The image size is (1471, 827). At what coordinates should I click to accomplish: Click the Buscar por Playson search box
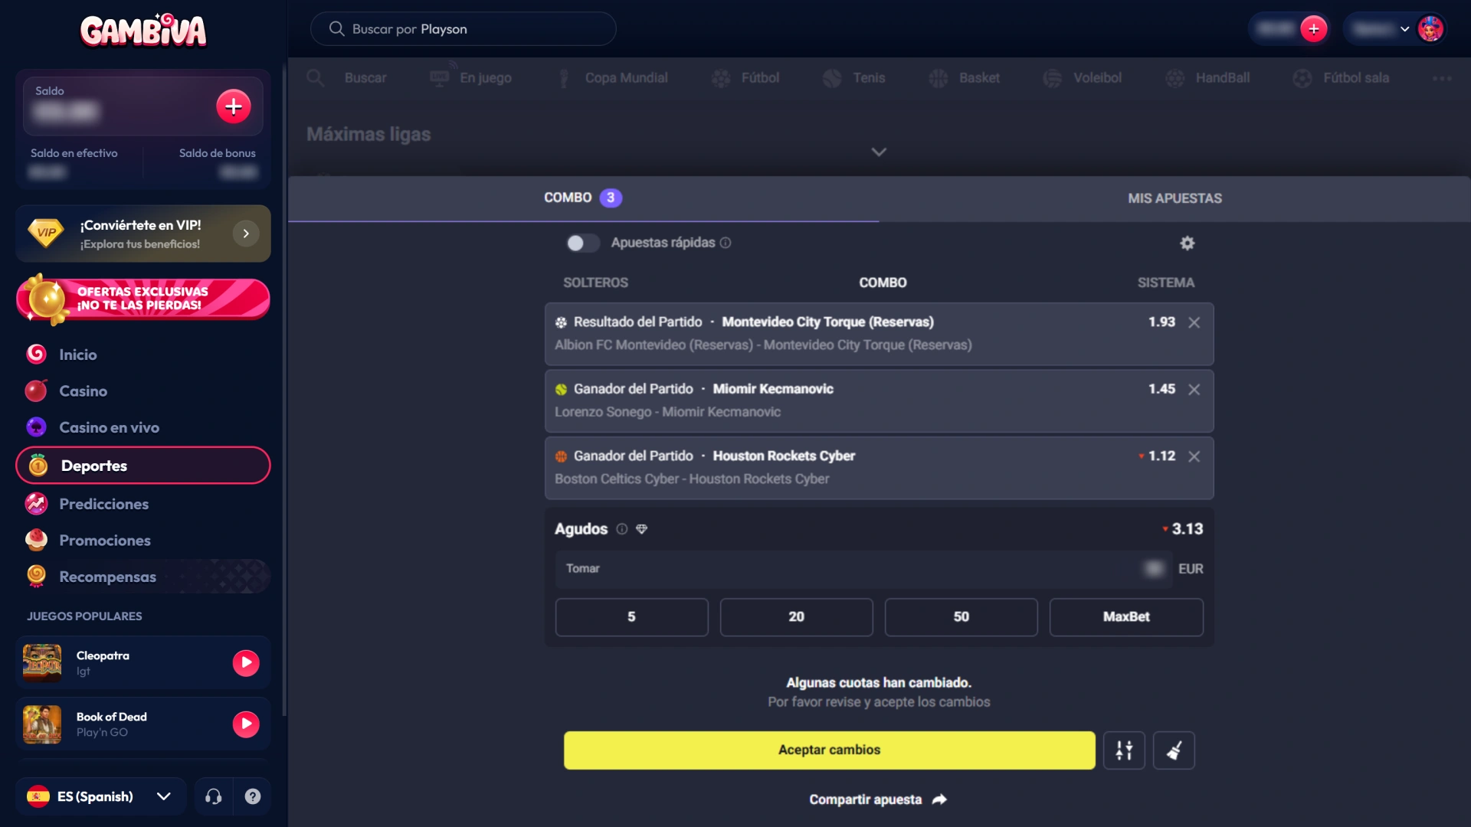463,29
